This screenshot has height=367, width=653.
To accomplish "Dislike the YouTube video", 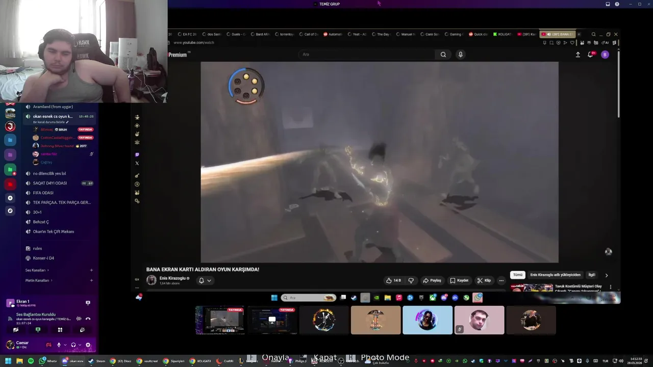I will [411, 280].
